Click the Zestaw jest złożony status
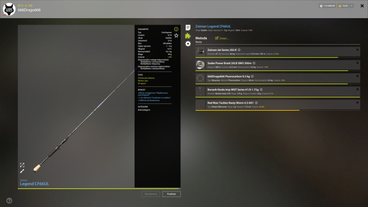This screenshot has width=368, height=207. coord(146,78)
